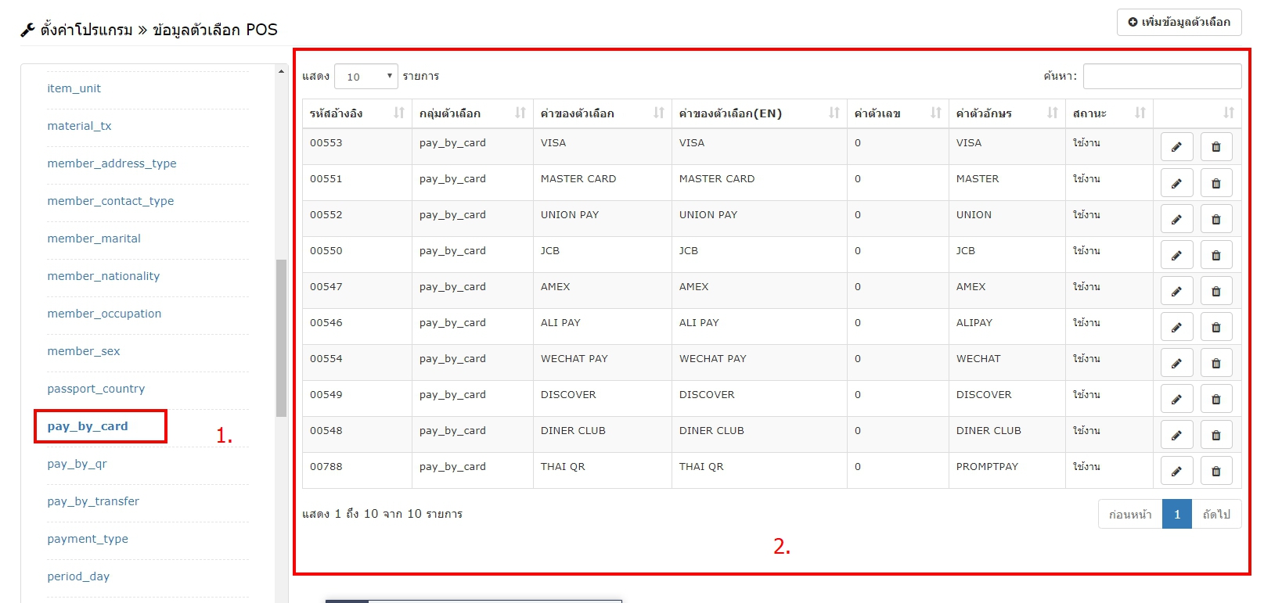
Task: Open member_contact_type option group
Action: point(110,201)
